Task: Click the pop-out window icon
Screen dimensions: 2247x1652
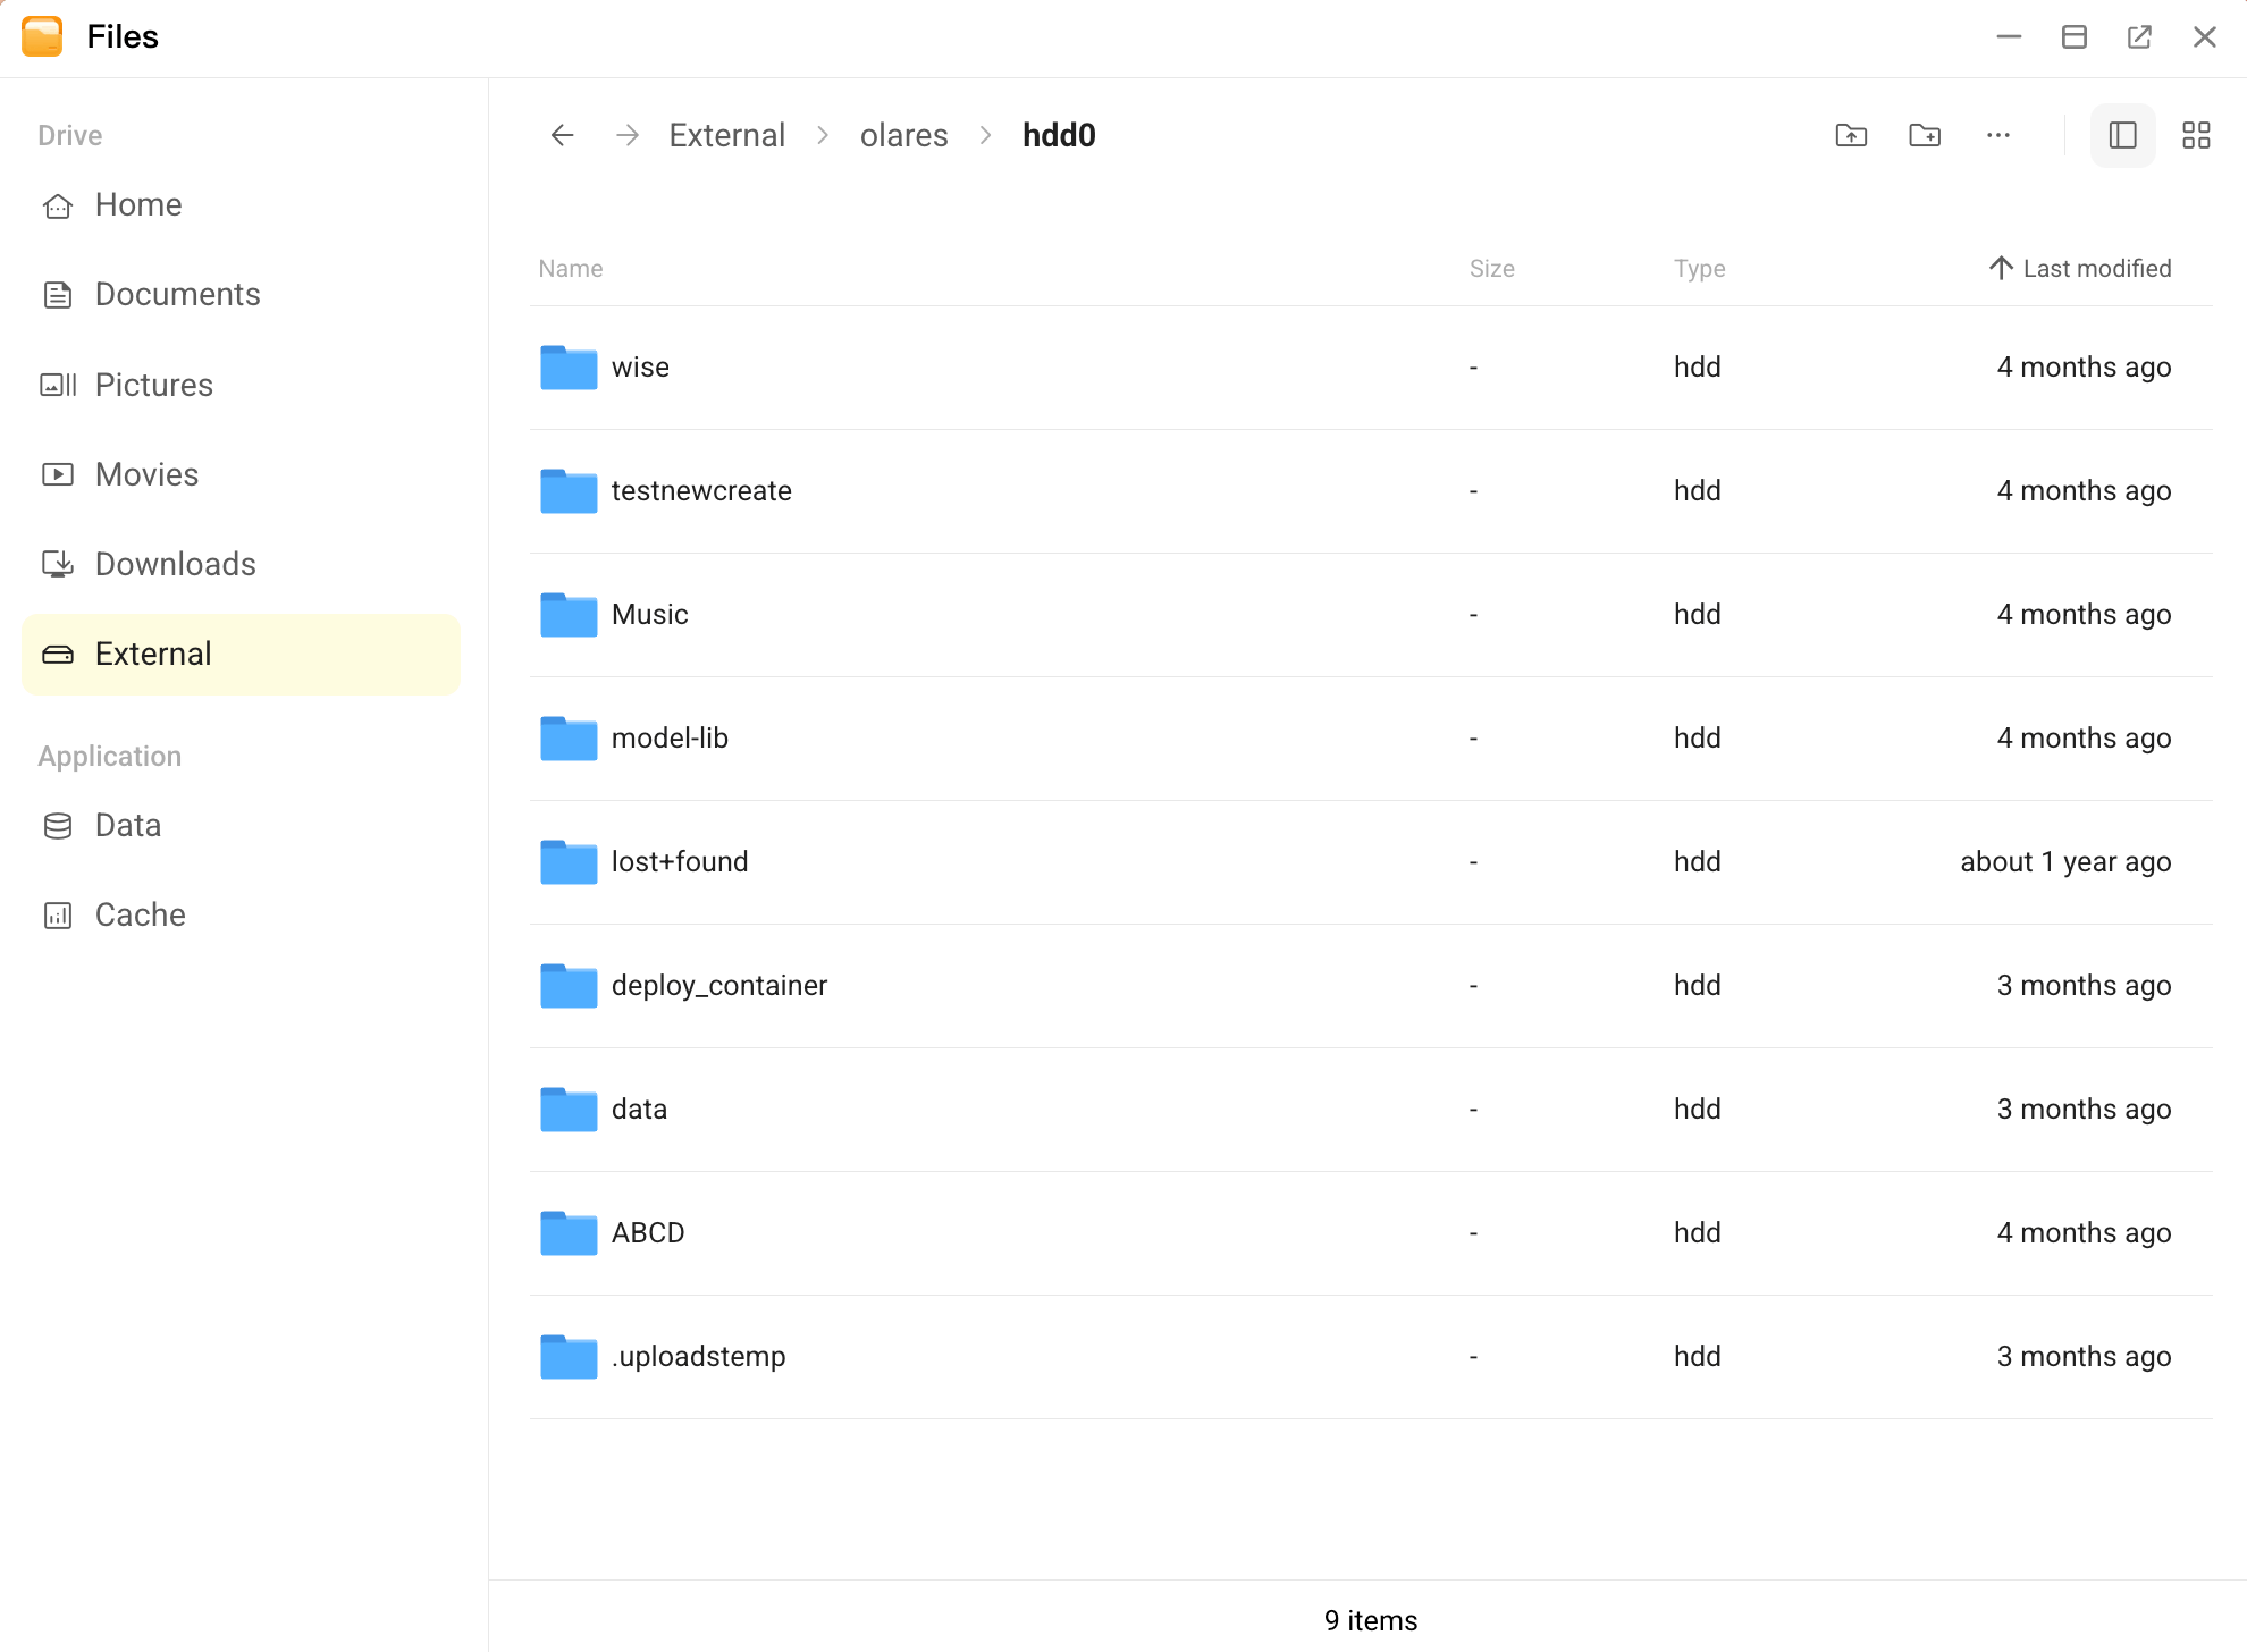Action: (2139, 37)
